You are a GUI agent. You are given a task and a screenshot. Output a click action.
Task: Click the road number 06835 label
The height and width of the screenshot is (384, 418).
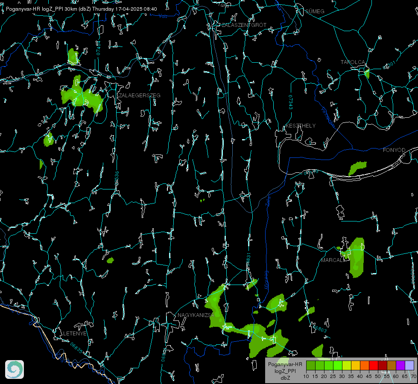76,348
